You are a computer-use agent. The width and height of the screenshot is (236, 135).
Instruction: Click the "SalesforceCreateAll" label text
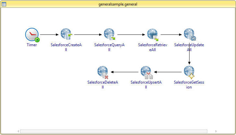tap(66, 47)
